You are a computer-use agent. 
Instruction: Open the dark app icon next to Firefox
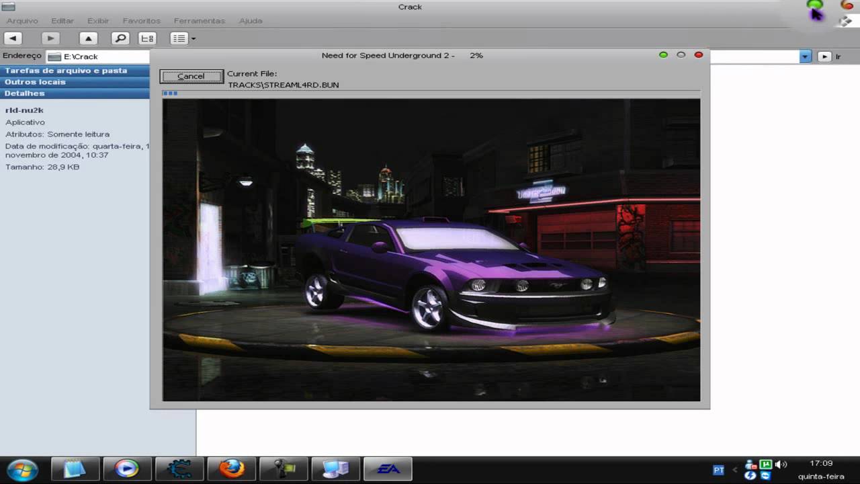click(284, 469)
